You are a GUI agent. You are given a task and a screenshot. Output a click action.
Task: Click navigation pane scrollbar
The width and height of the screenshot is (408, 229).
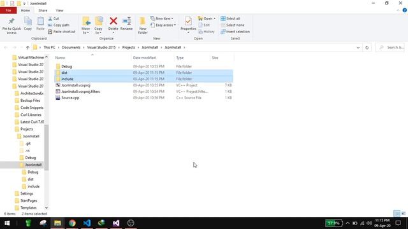[47, 147]
